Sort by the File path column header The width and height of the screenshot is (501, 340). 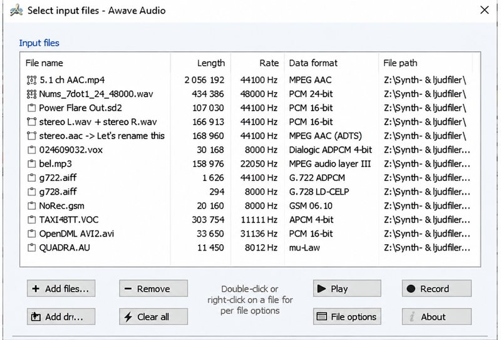[x=426, y=63]
